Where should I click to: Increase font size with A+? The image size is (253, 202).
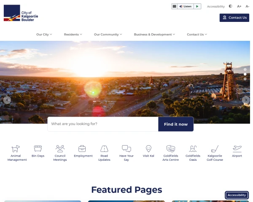click(x=239, y=6)
